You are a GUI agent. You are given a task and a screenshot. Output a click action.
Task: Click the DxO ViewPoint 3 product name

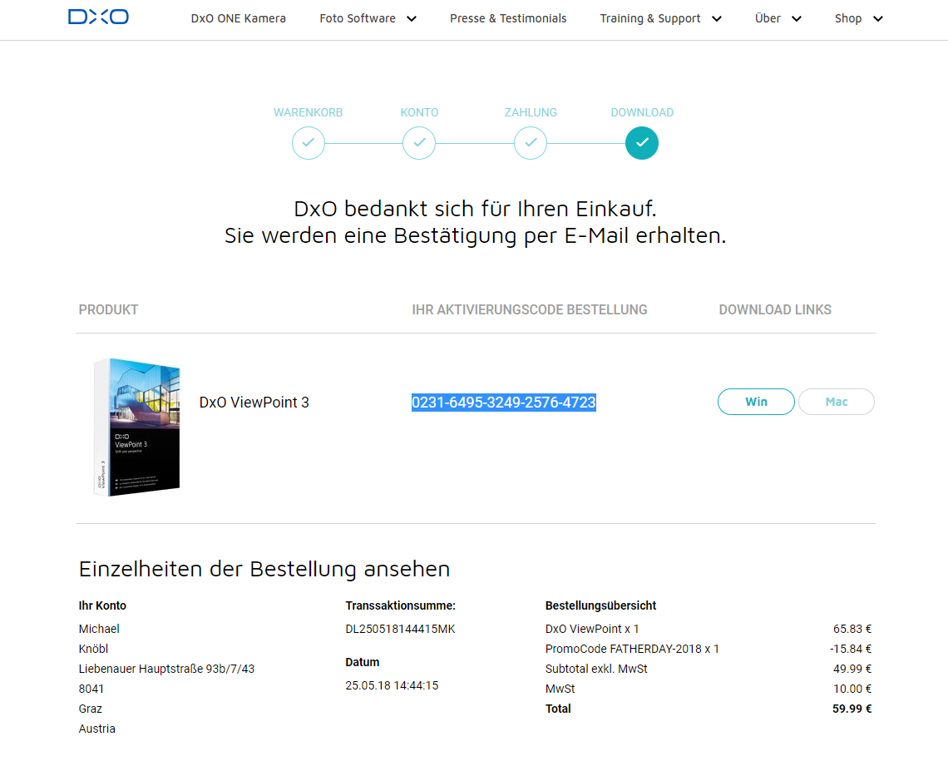[254, 403]
